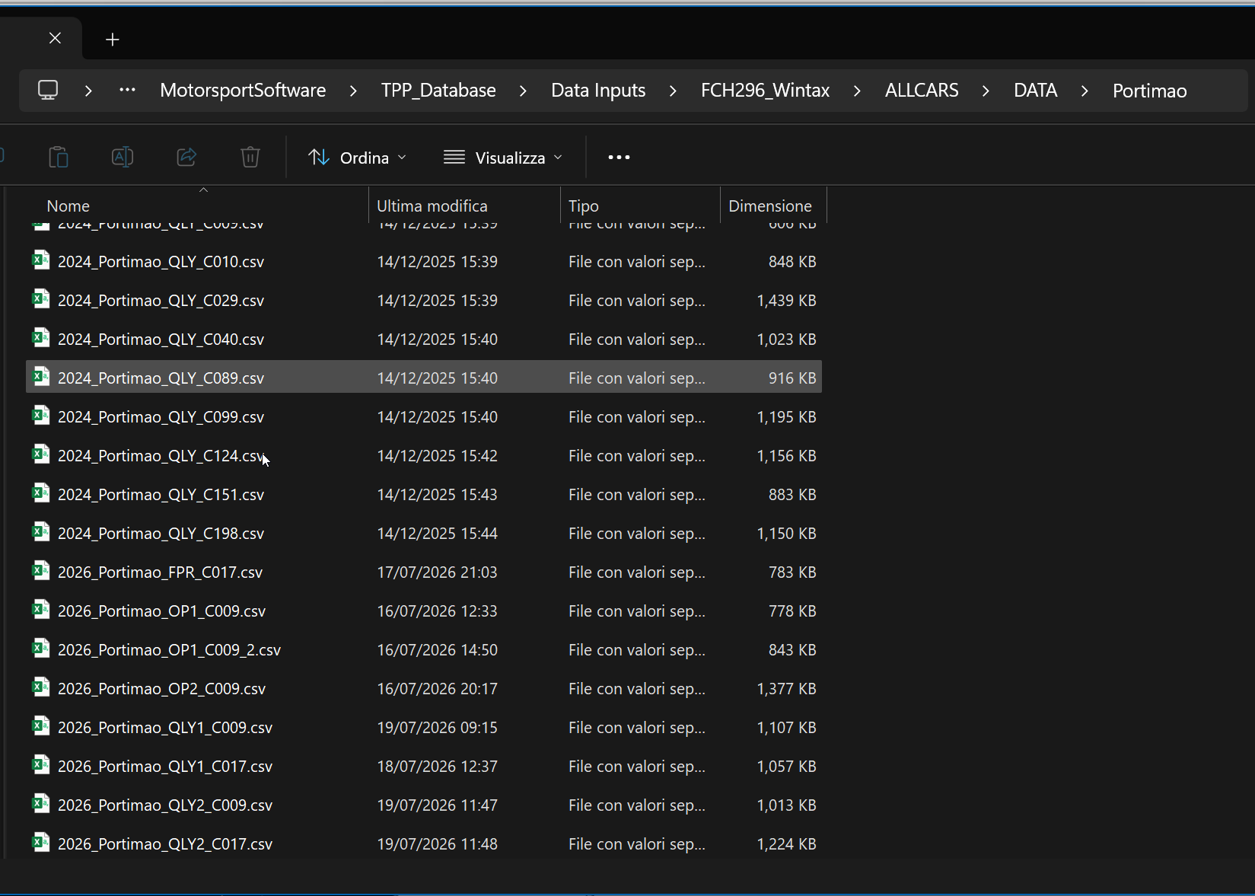Navigate to MotorsportSoftware breadcrumb
Viewport: 1255px width, 896px height.
243,91
